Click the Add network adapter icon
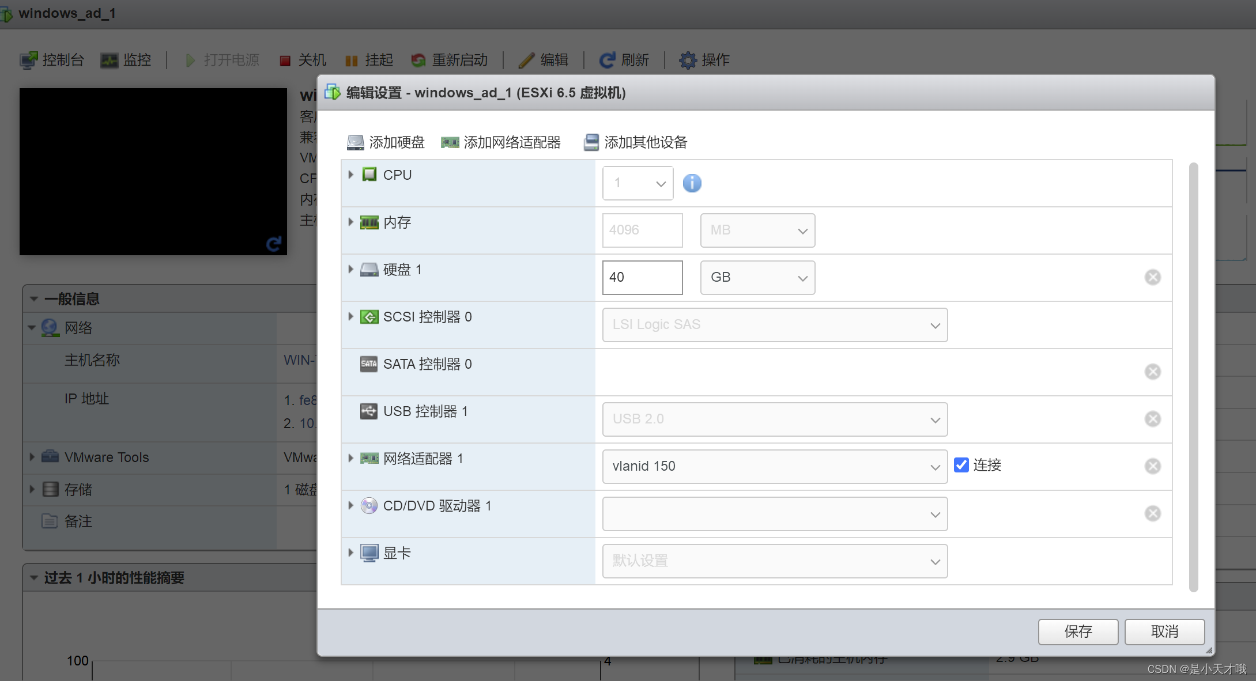 (450, 142)
